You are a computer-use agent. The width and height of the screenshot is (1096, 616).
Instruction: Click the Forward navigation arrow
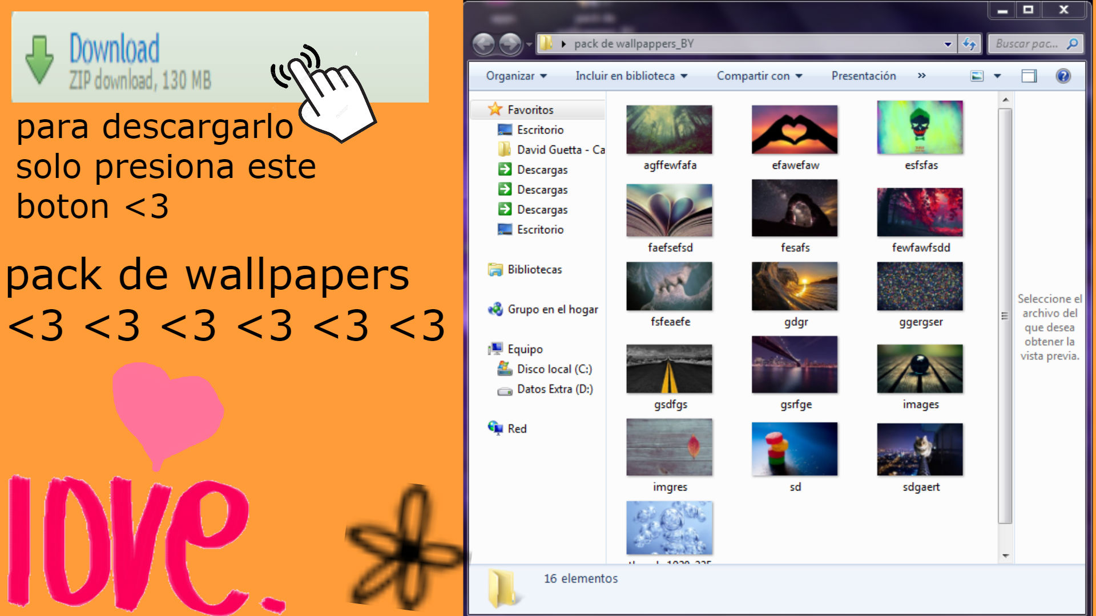coord(510,43)
